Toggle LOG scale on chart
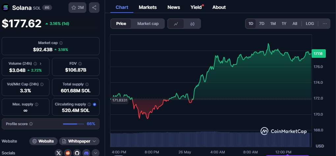 pos(310,24)
